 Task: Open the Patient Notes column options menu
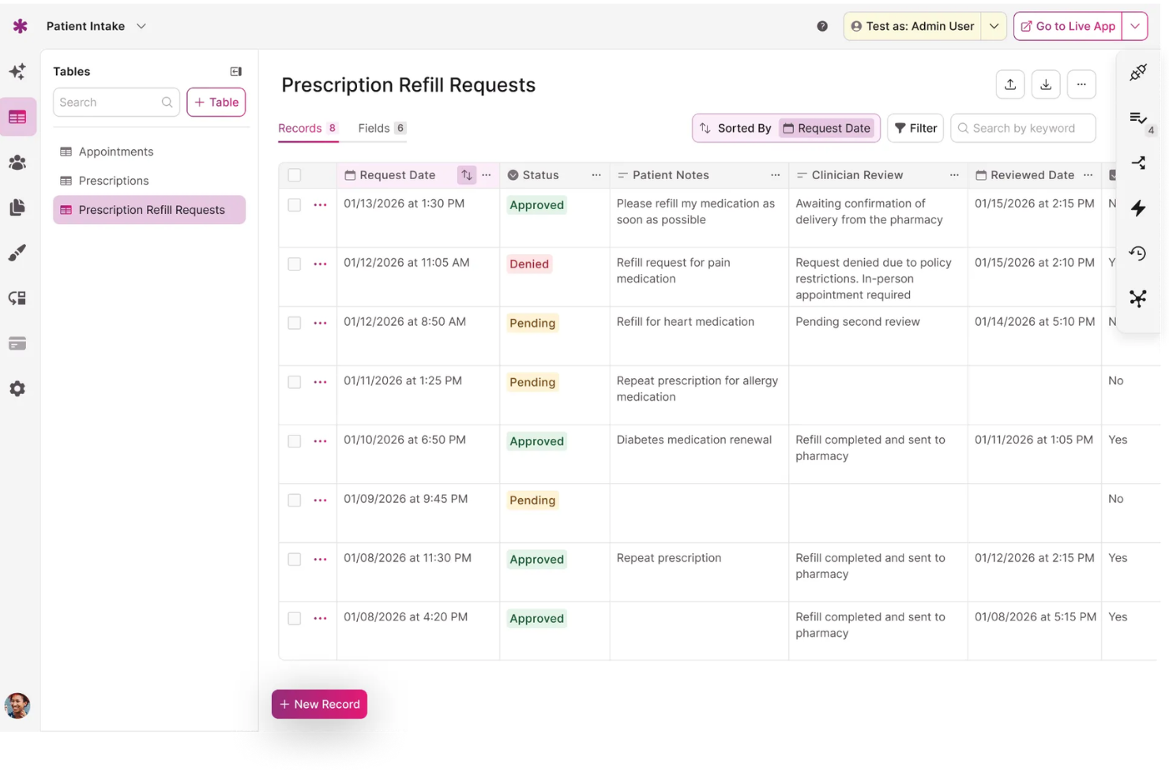(776, 175)
